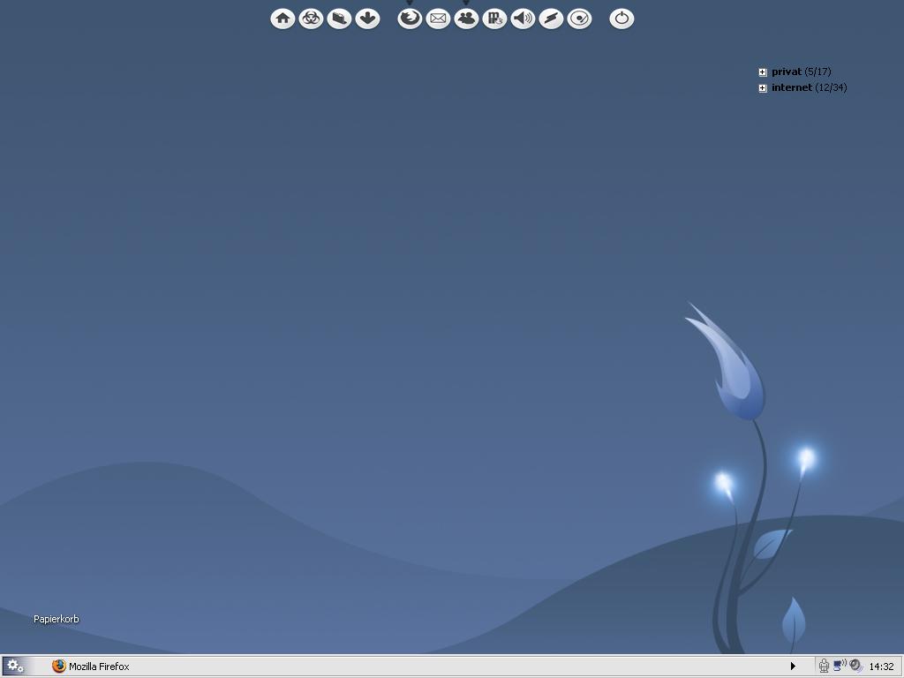The image size is (904, 678).
Task: Open the biohazard symbol launcher
Action: click(311, 19)
